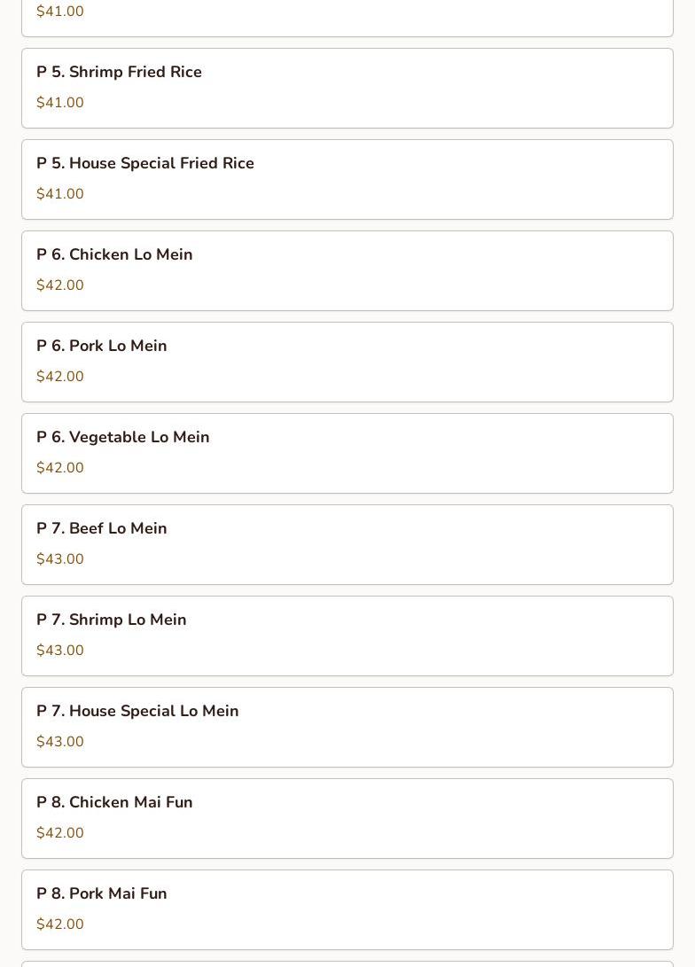This screenshot has width=695, height=967.
Task: Click the $42.00 price under Chicken Mai Fun
Action: pyautogui.click(x=60, y=833)
